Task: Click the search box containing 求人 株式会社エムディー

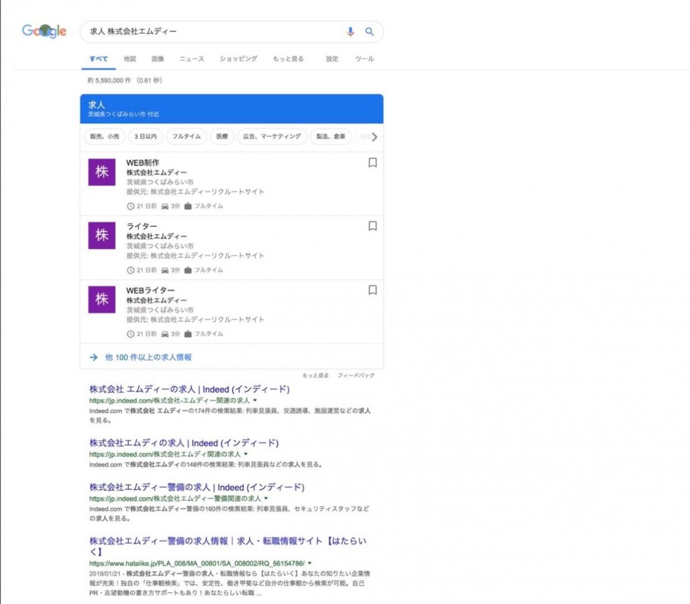Action: [x=231, y=32]
